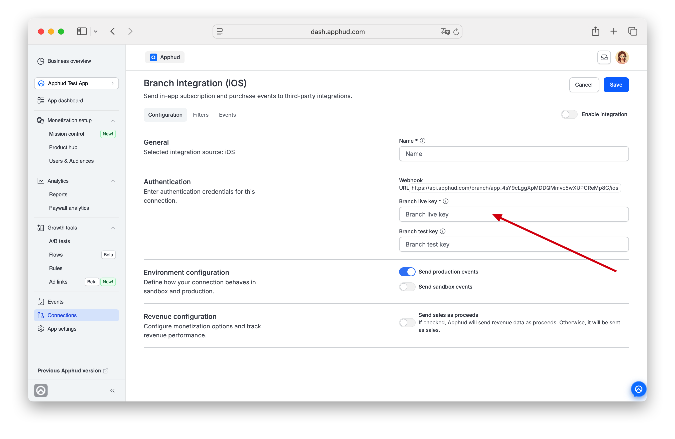Toggle Enable integration switch
The image size is (675, 439).
coord(569,114)
